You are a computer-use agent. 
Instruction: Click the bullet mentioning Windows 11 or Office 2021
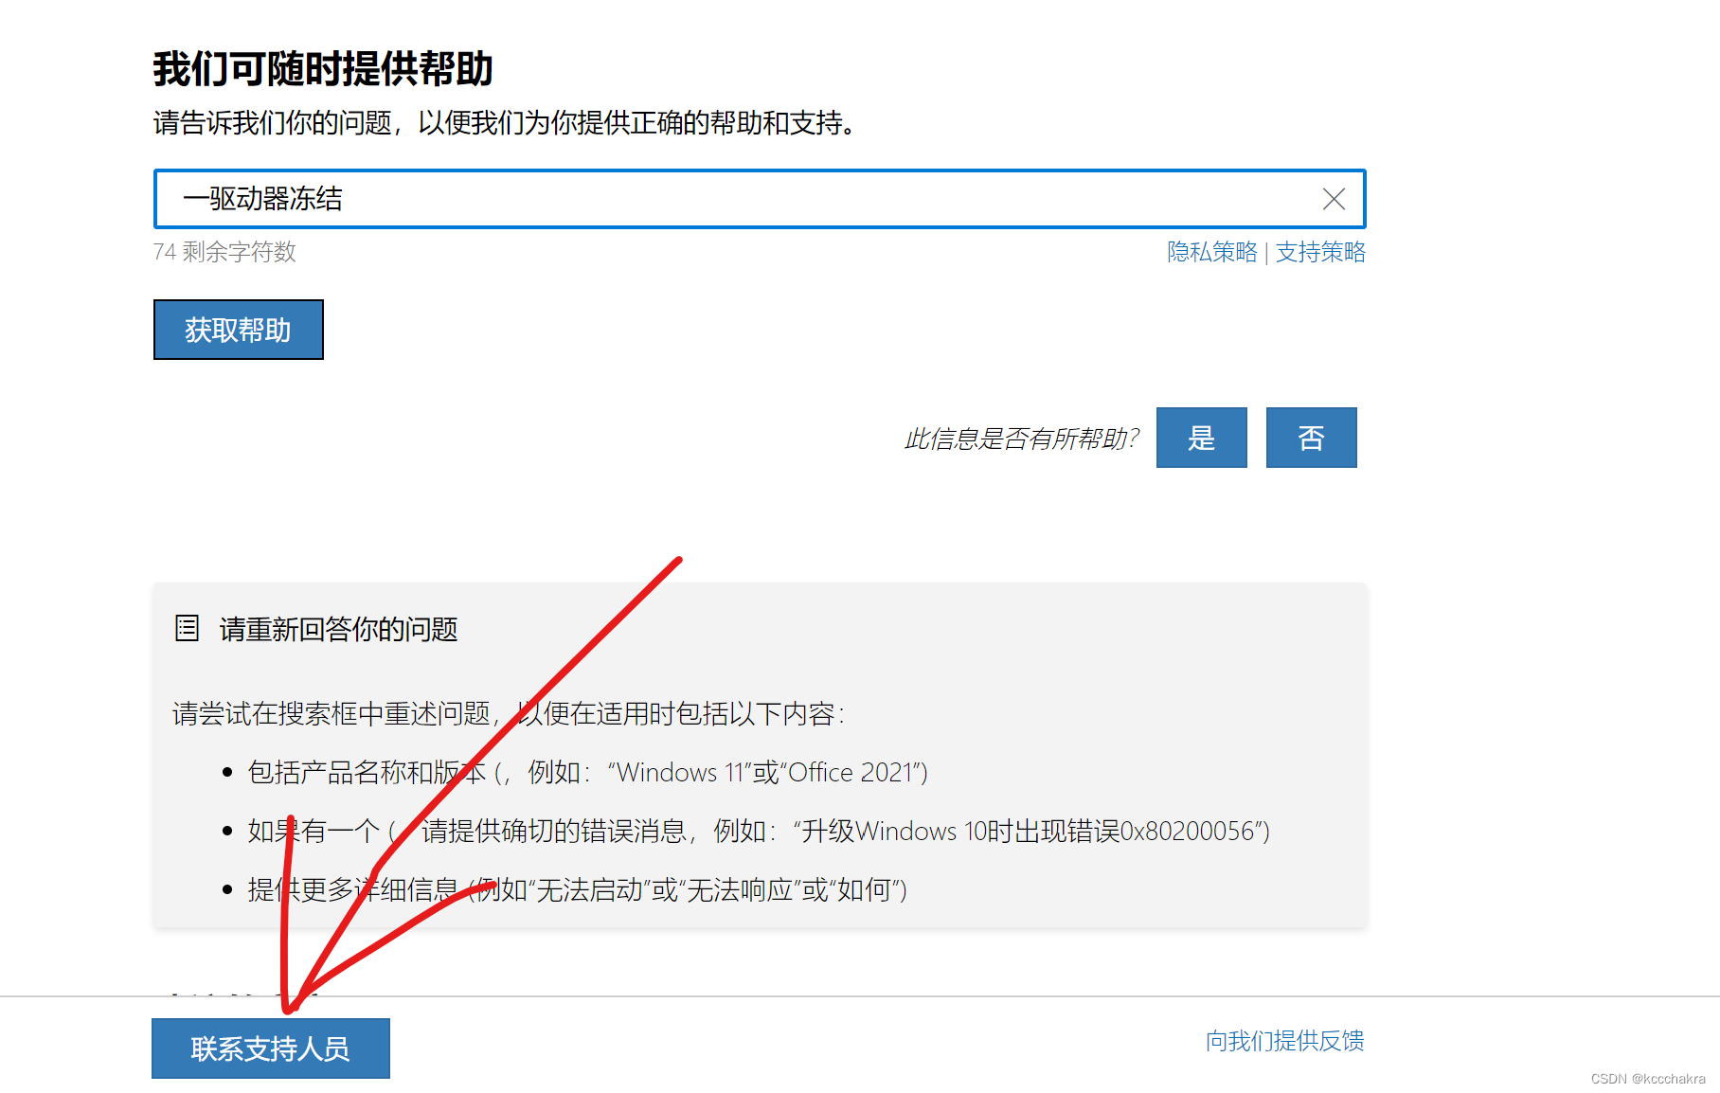click(587, 773)
